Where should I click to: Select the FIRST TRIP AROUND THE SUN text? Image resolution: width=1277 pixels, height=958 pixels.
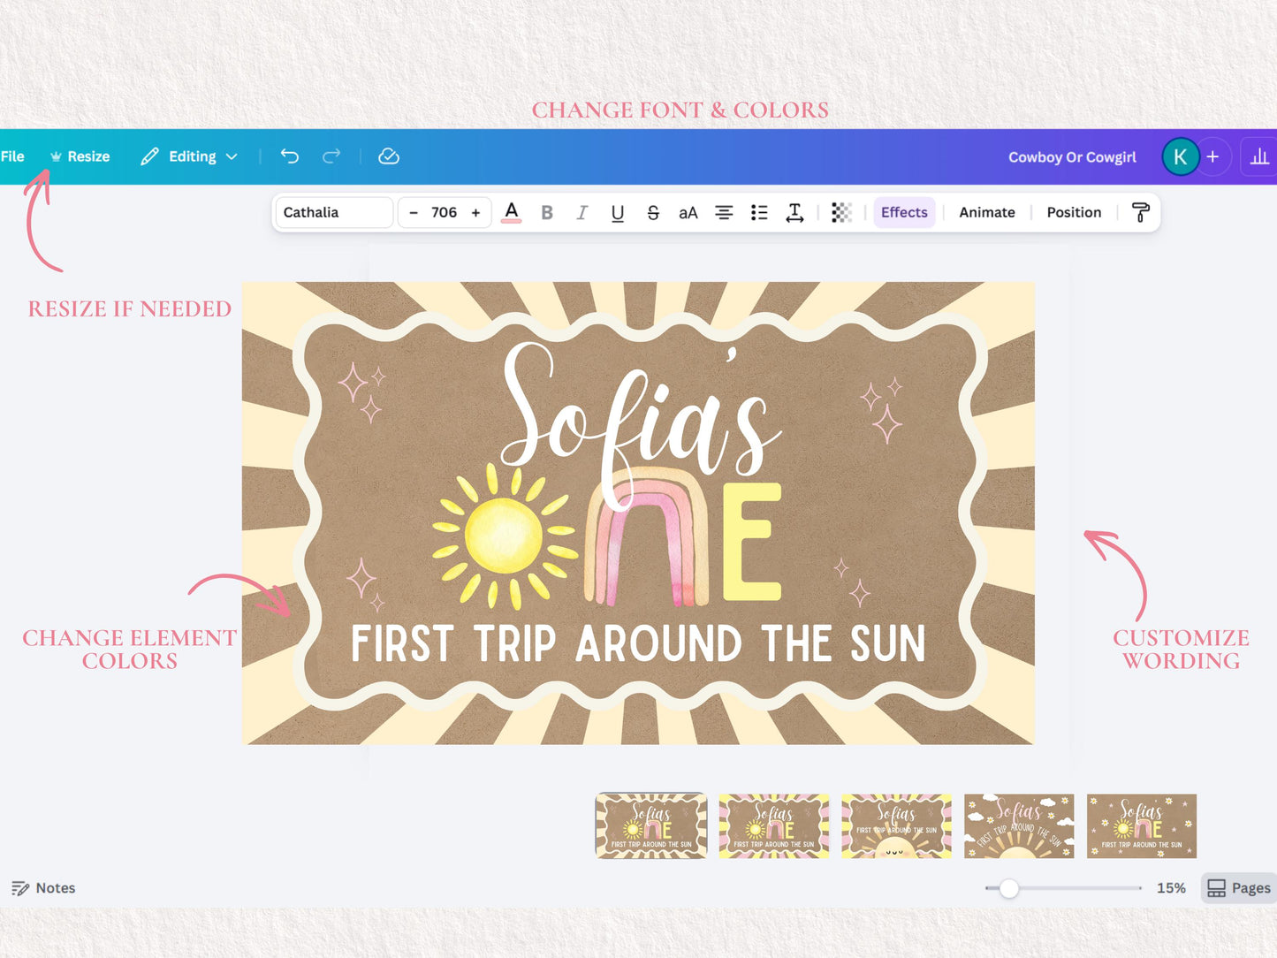pos(638,644)
